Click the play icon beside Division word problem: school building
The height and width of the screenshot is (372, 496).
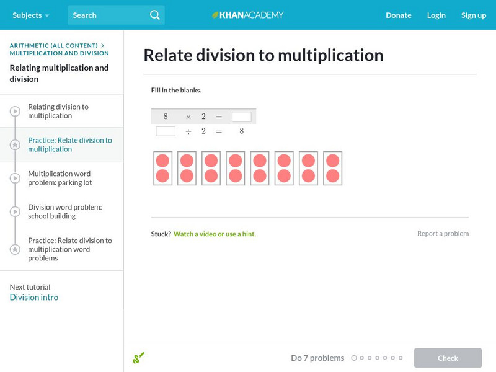point(14,211)
